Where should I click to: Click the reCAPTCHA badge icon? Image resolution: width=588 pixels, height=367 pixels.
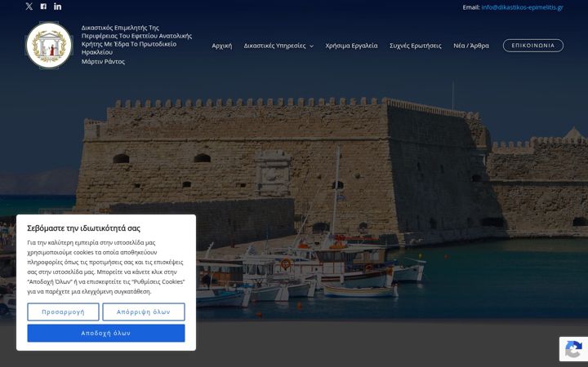click(573, 349)
